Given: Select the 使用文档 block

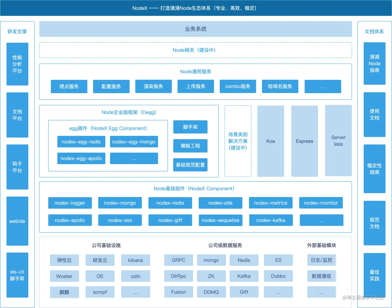Looking at the screenshot, I should point(374,115).
